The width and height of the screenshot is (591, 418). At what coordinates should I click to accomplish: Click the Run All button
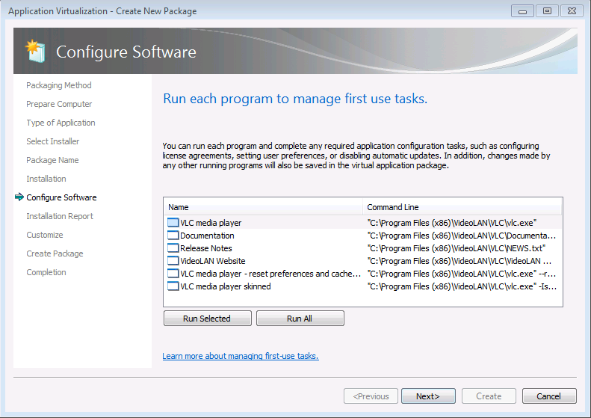coord(300,319)
